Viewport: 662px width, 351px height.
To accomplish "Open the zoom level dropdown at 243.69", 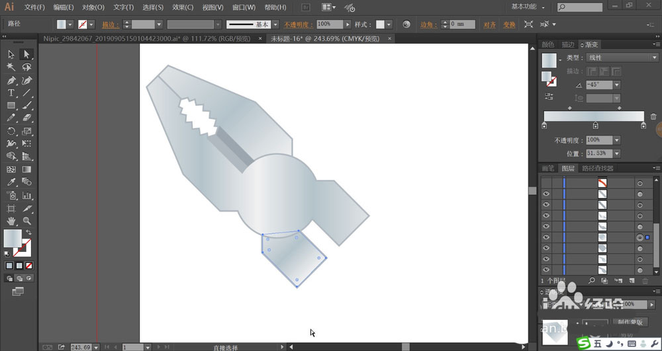I will pyautogui.click(x=96, y=347).
